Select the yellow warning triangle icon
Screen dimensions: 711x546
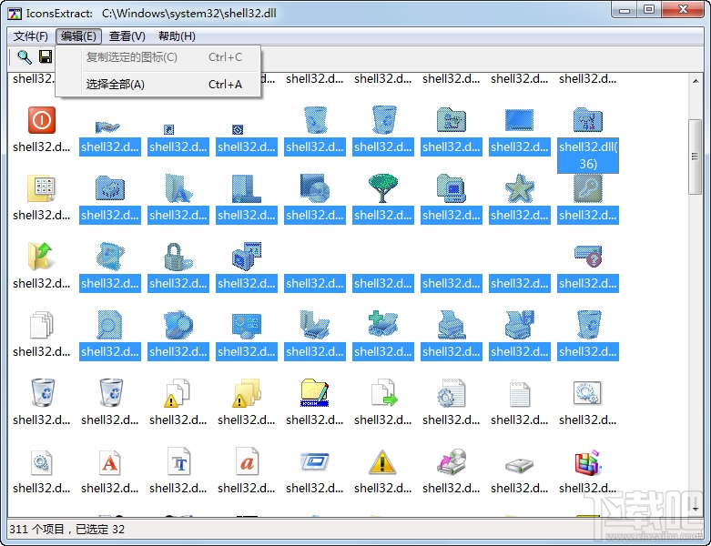click(x=382, y=462)
